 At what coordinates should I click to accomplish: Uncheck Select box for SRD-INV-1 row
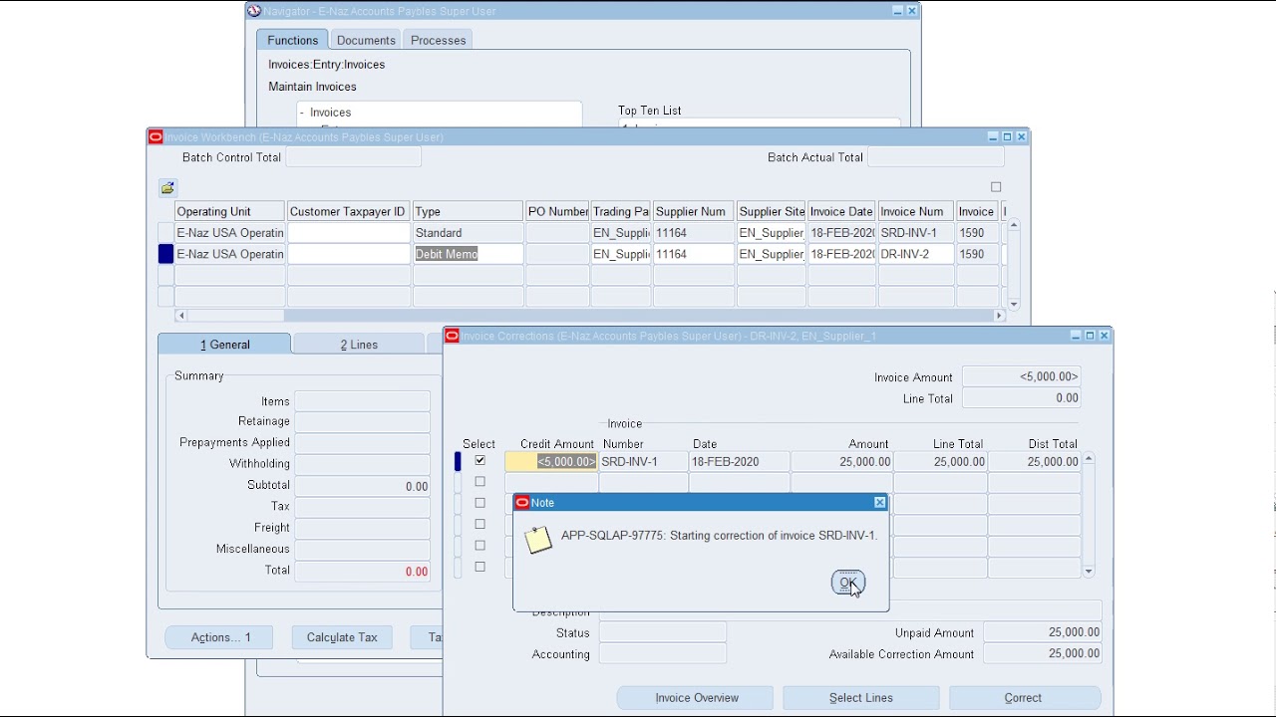480,461
